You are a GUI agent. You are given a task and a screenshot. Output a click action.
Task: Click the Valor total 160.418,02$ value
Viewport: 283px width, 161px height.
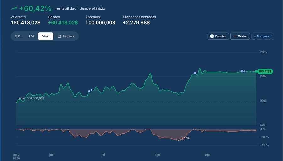click(25, 23)
